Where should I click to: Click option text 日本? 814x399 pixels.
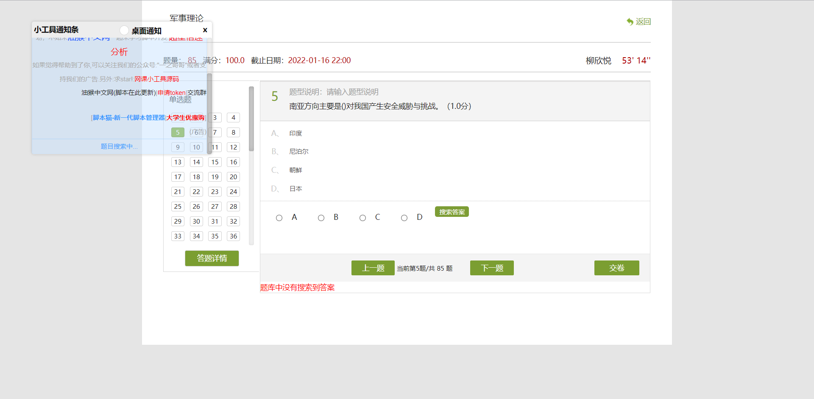(295, 189)
